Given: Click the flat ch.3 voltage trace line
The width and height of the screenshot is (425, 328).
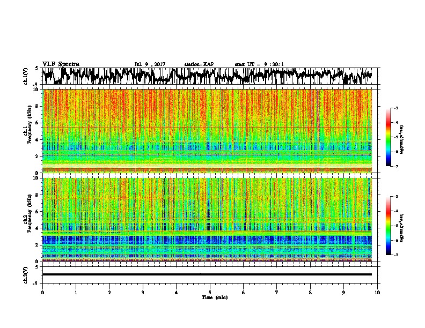Looking at the screenshot, I should click(x=207, y=274).
